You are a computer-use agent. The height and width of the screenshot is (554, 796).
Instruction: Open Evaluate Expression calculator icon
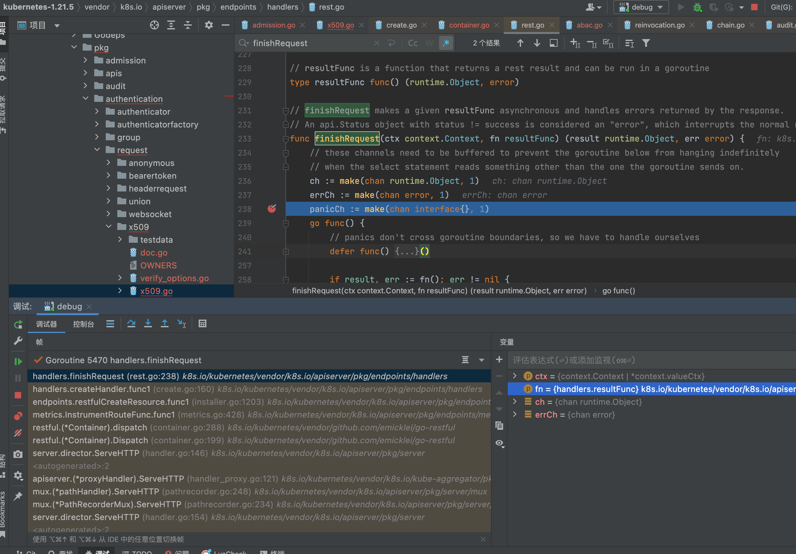pyautogui.click(x=203, y=324)
